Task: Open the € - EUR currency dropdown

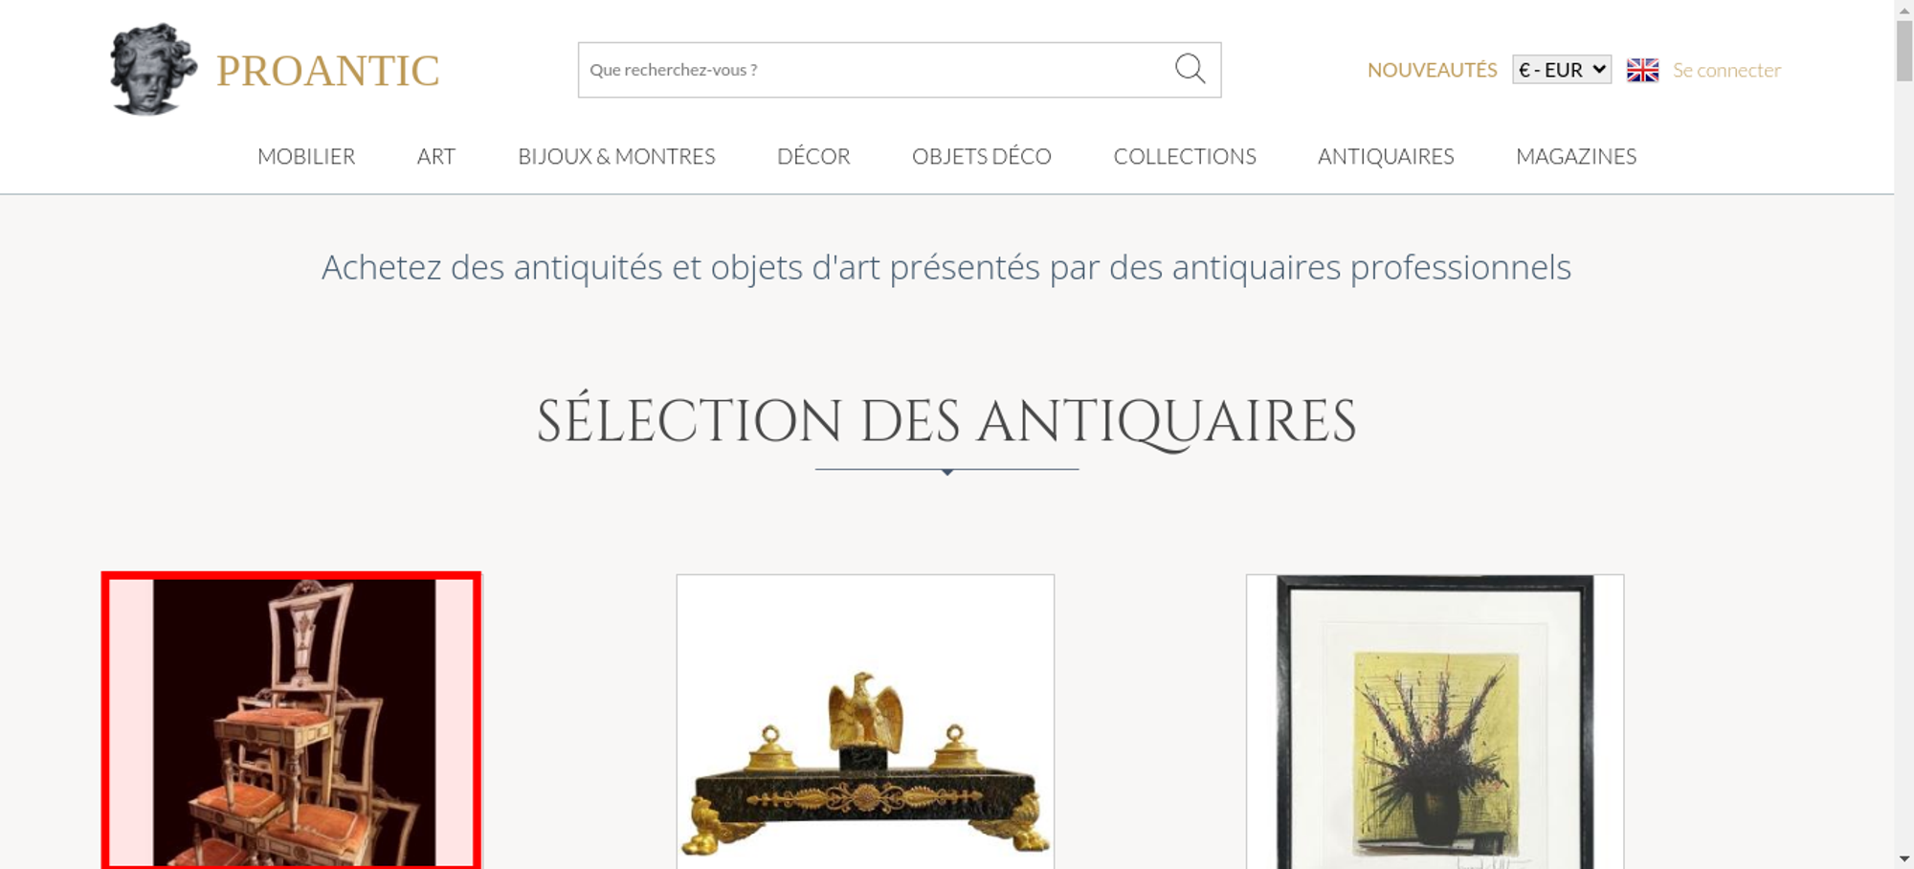Action: tap(1562, 70)
